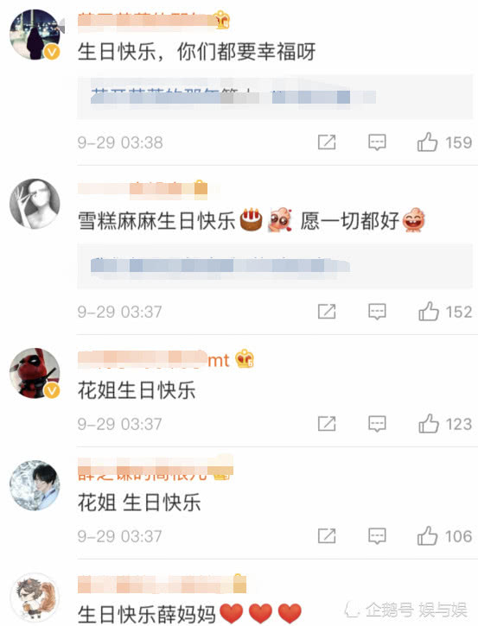Like the comment with 106 likes
The height and width of the screenshot is (626, 478).
coord(427,536)
